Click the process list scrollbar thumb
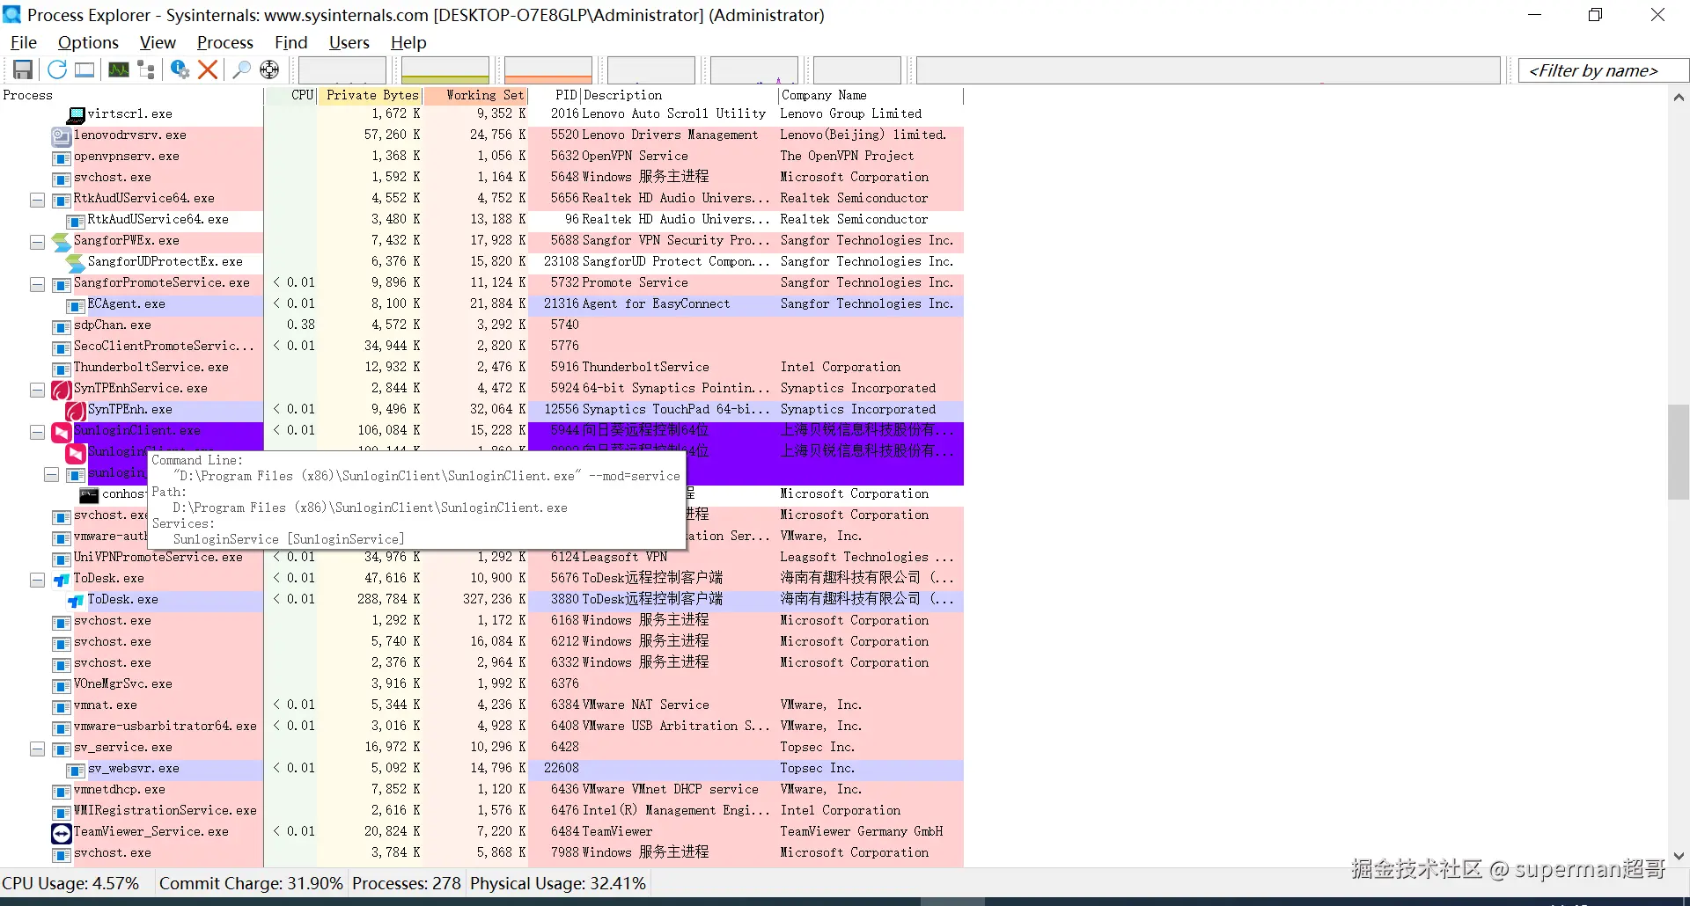This screenshot has height=906, width=1690. tap(1679, 452)
